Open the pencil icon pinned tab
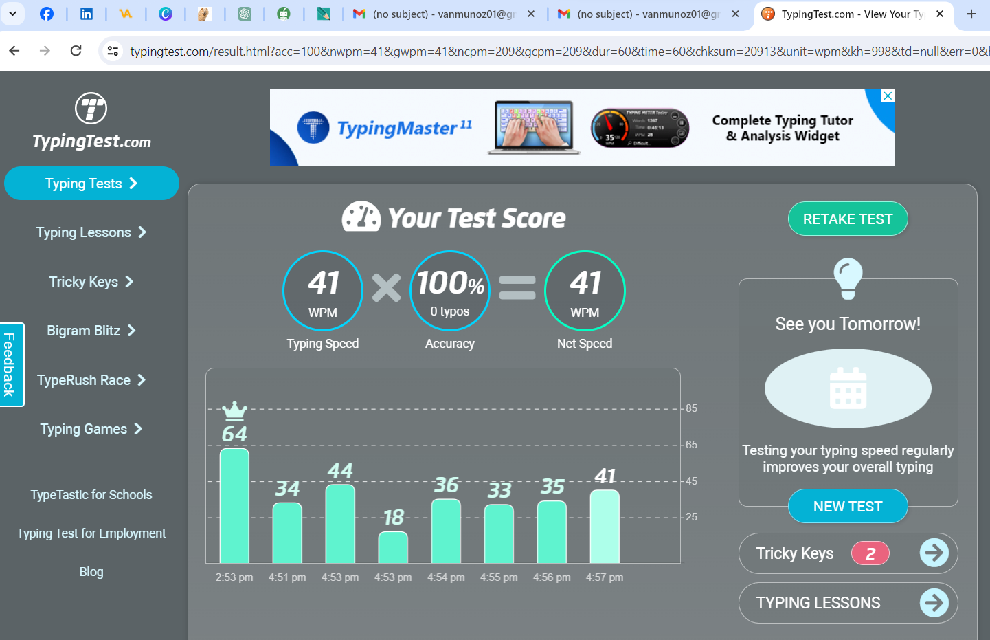The image size is (990, 640). pyautogui.click(x=324, y=14)
